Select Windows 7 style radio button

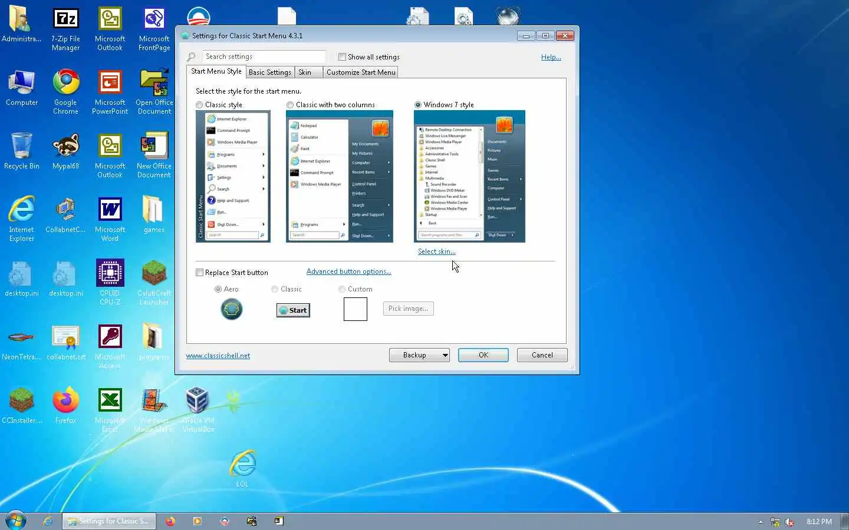tap(418, 105)
